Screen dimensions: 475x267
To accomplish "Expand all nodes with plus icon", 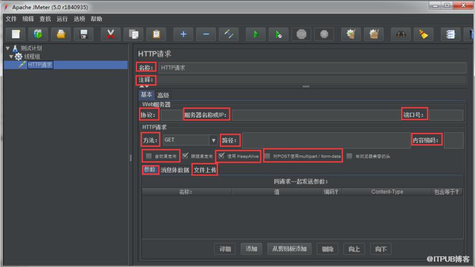I will [183, 34].
